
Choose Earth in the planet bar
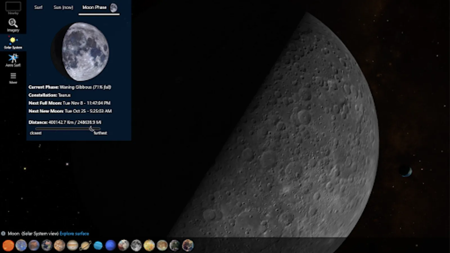point(47,245)
